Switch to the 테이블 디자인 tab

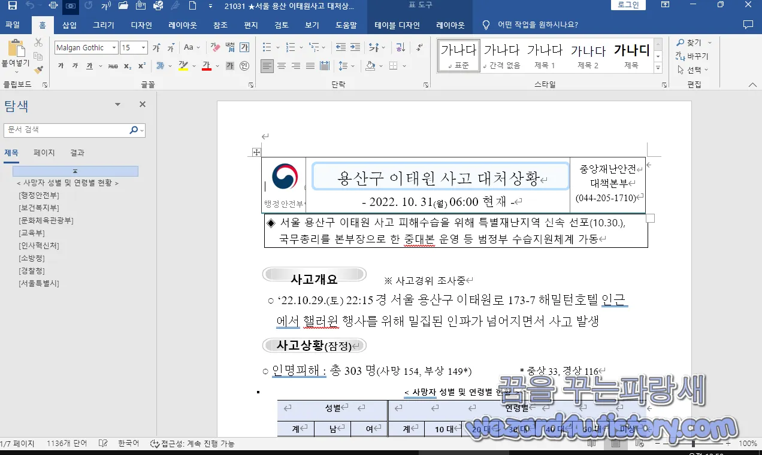pyautogui.click(x=397, y=25)
